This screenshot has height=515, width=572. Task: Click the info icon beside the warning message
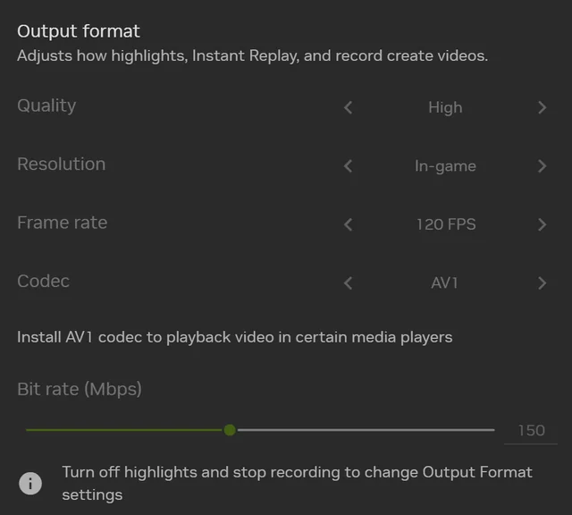pyautogui.click(x=30, y=483)
